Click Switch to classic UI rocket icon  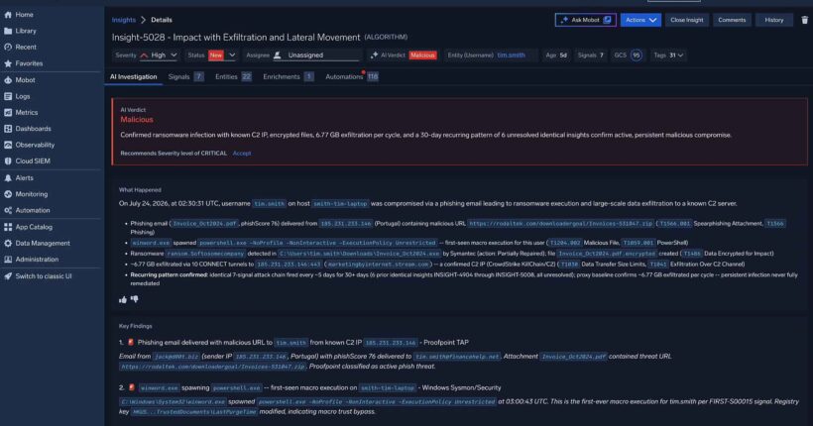coord(8,276)
